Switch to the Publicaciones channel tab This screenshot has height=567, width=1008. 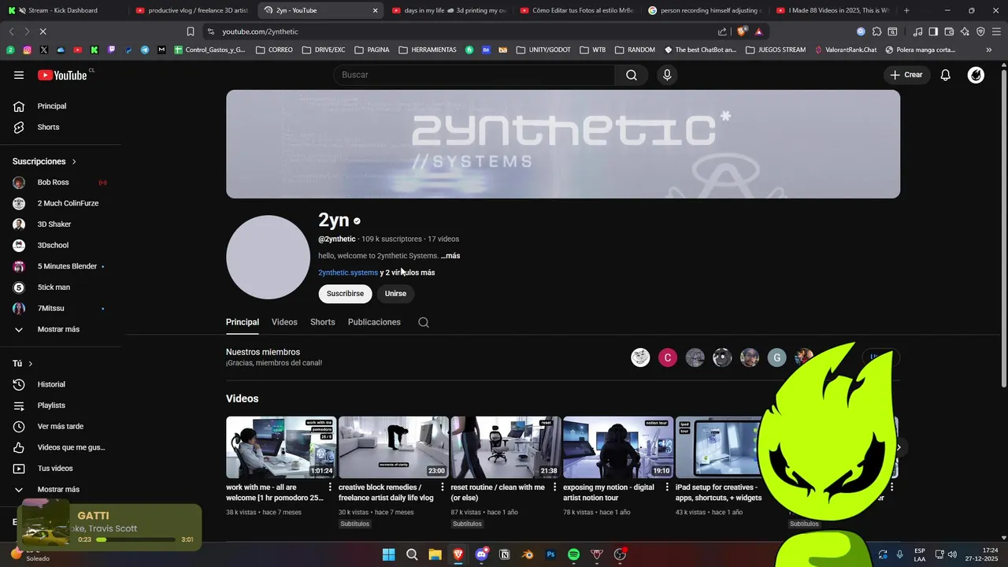374,322
